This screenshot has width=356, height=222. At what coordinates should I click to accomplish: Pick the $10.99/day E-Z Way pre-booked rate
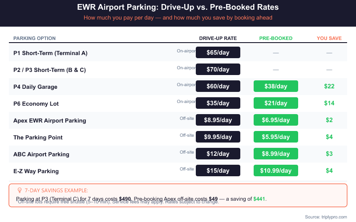[x=275, y=170]
